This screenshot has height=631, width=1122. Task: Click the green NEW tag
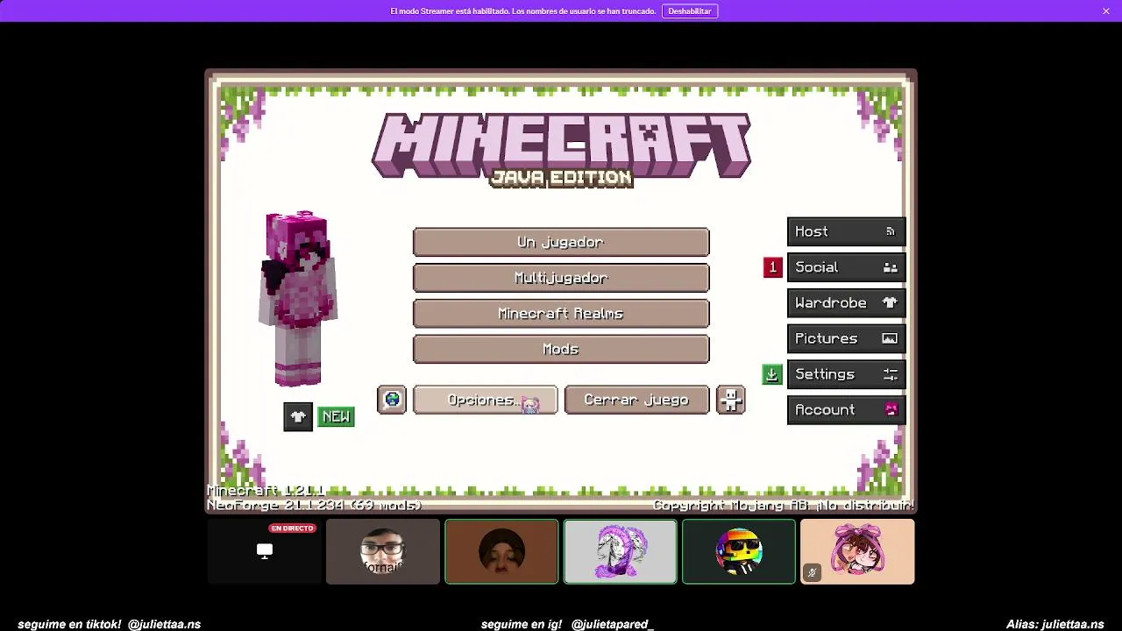[x=336, y=417]
